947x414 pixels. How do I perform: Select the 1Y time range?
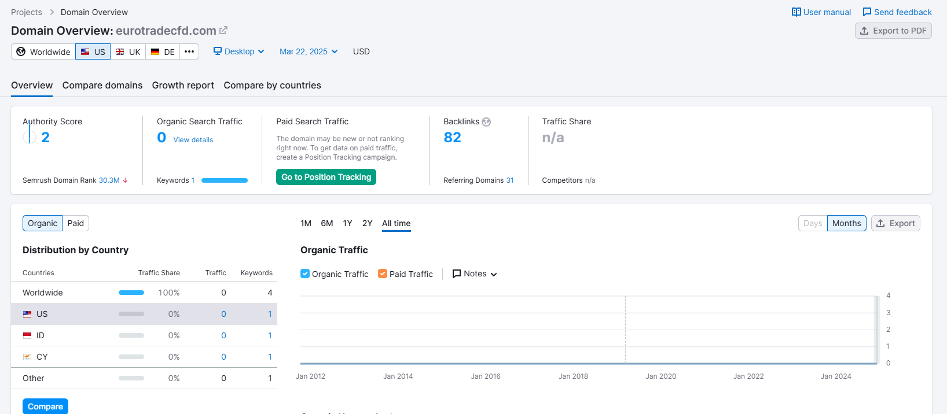coord(347,223)
